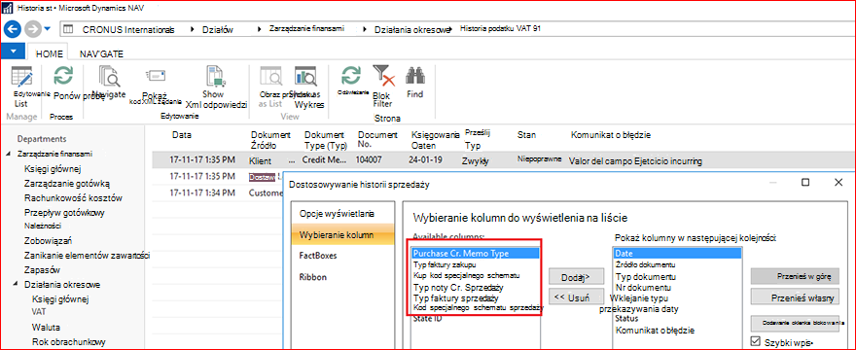The image size is (856, 350).
Task: Click the Działów breadcrumb
Action: tap(217, 30)
